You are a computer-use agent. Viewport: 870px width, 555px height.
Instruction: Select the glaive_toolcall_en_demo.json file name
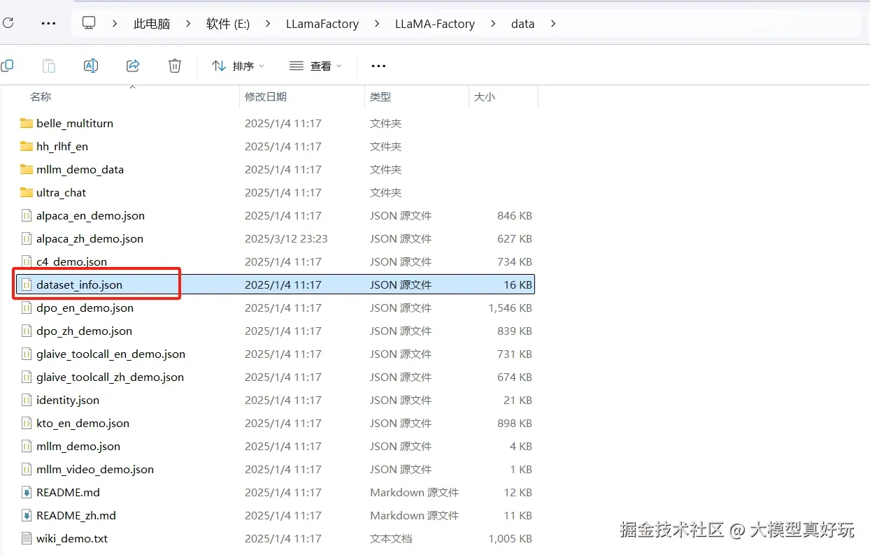[110, 354]
